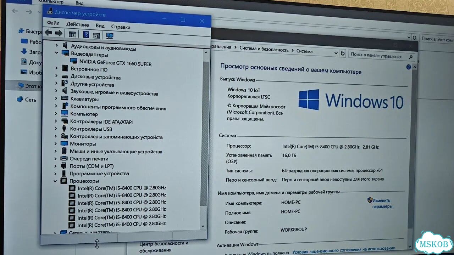Expand the Дисковые устройства category
454x255 pixels.
[x=56, y=76]
